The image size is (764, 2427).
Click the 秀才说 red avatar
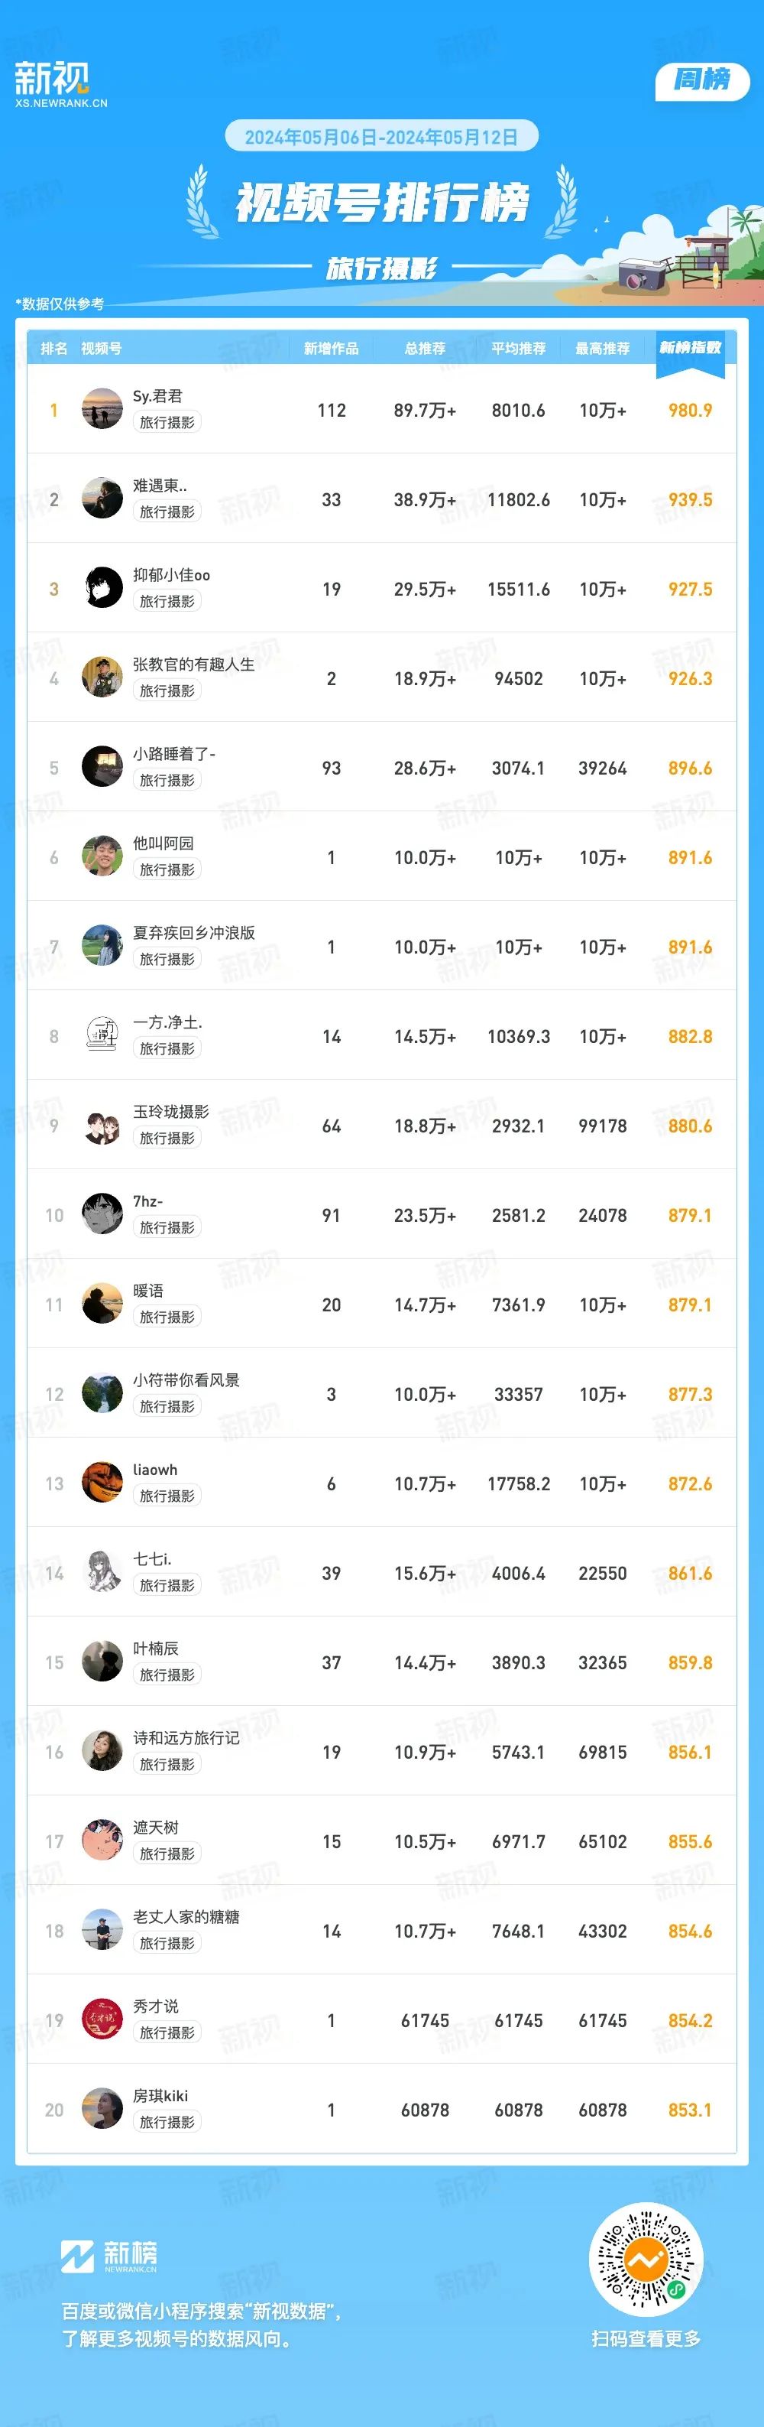pos(102,2020)
